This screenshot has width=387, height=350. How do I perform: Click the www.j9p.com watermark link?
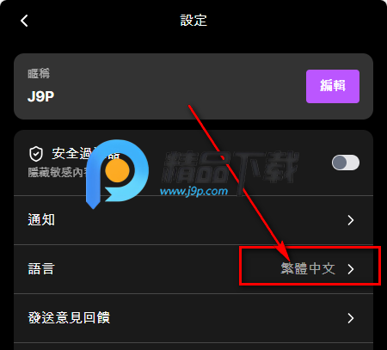click(x=193, y=191)
